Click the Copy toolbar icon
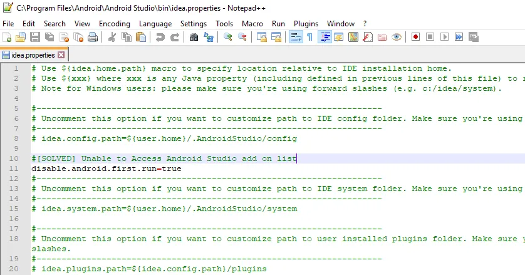 point(126,37)
